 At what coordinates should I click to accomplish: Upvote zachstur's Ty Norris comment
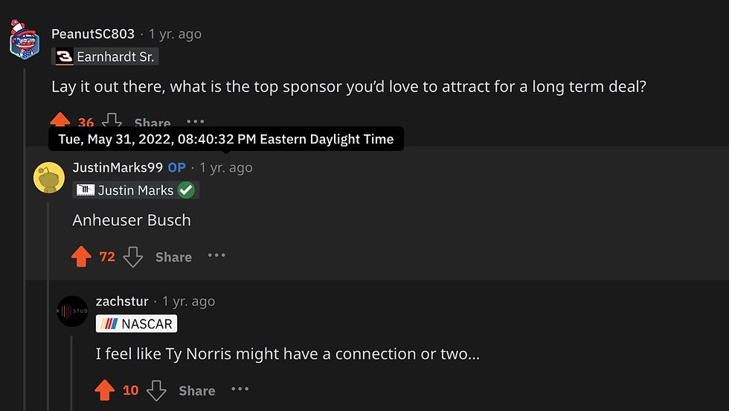[x=105, y=390]
